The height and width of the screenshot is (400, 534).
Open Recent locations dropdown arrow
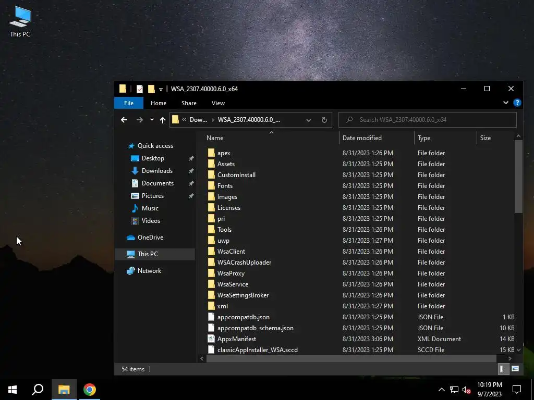152,120
